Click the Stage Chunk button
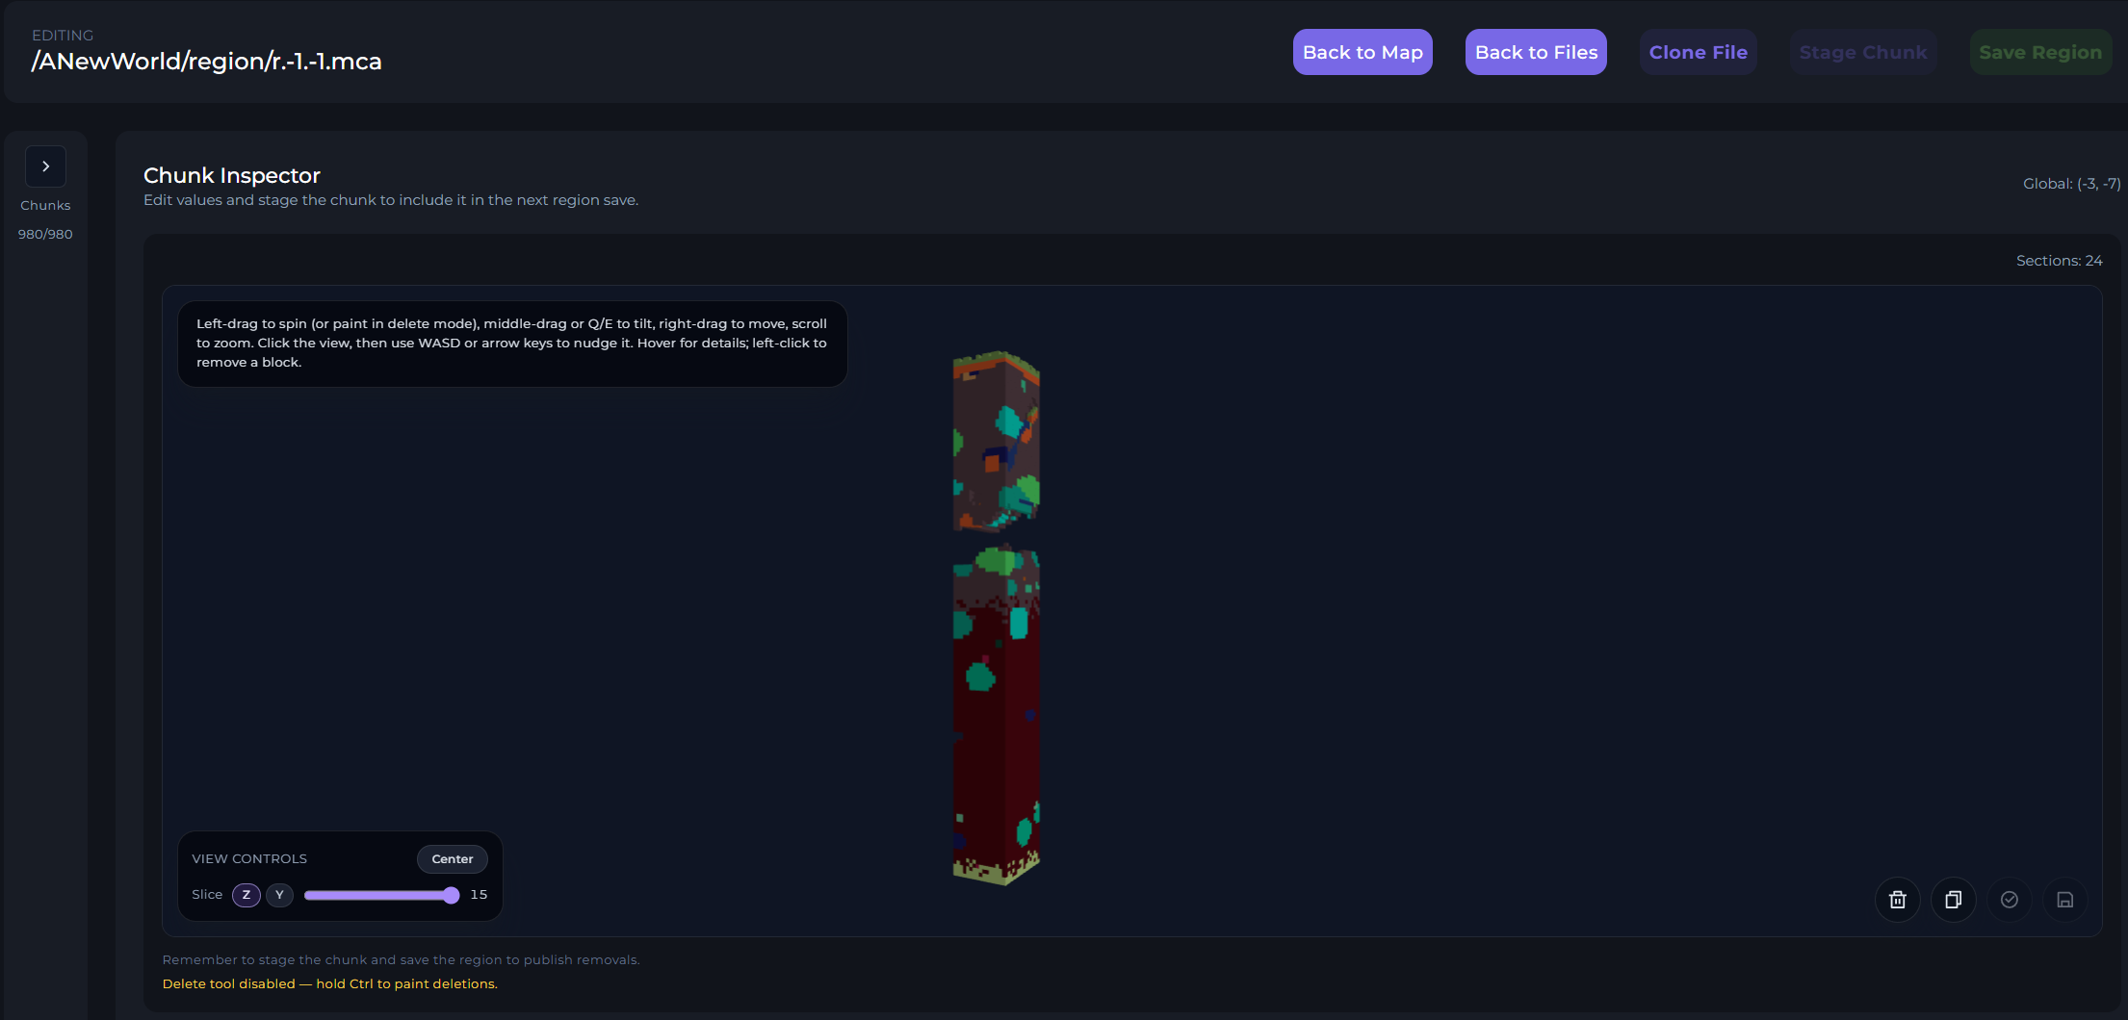Viewport: 2128px width, 1020px height. pos(1862,52)
